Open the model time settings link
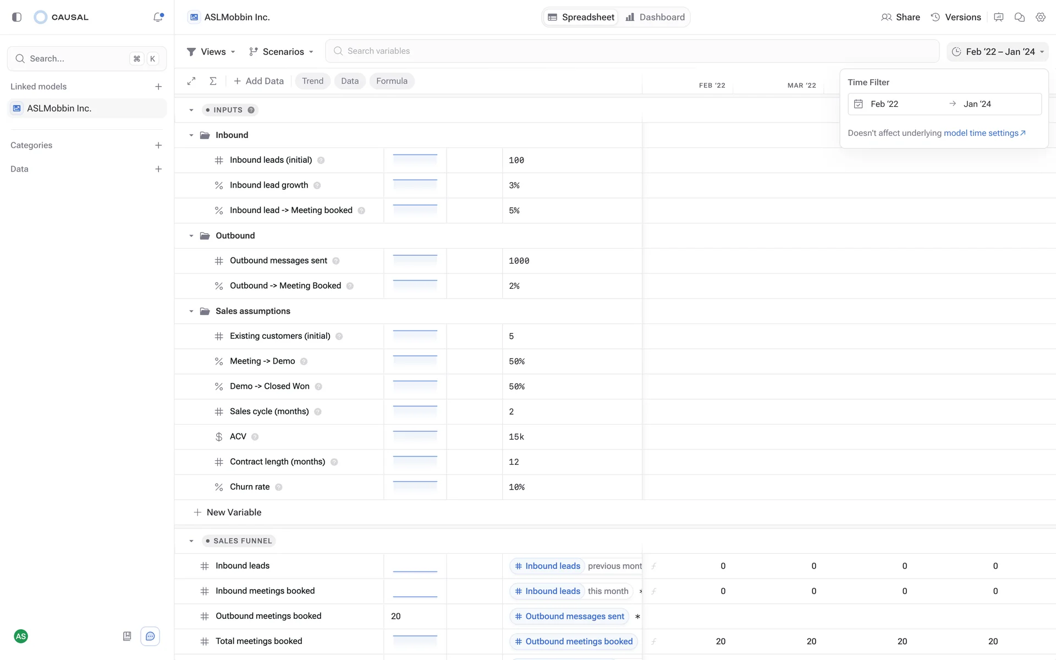Screen dimensions: 1056x660 pos(984,133)
